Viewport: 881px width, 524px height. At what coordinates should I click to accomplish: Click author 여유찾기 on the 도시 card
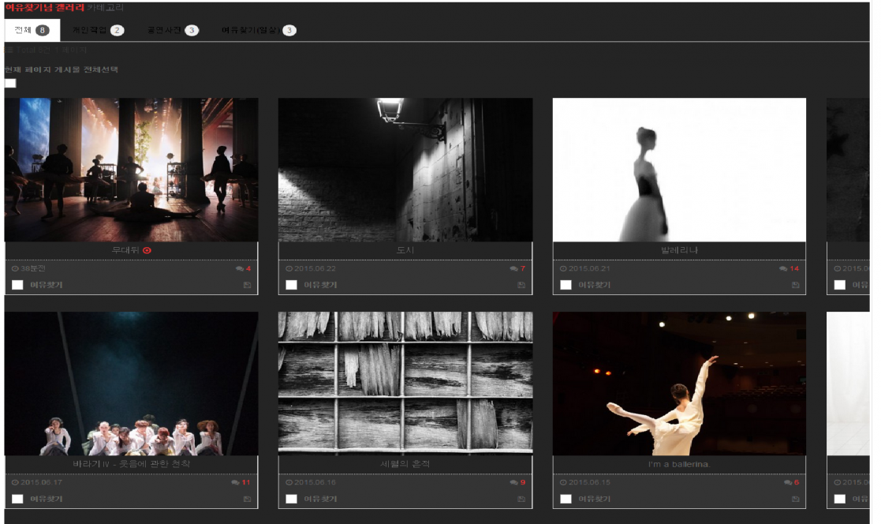(320, 285)
